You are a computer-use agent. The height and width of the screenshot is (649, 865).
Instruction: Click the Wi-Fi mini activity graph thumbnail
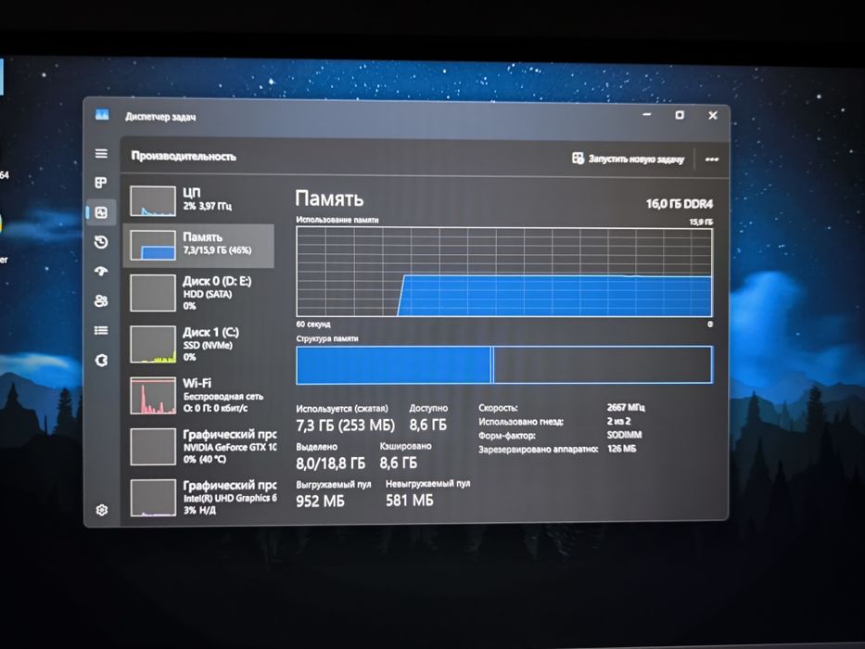pos(153,396)
